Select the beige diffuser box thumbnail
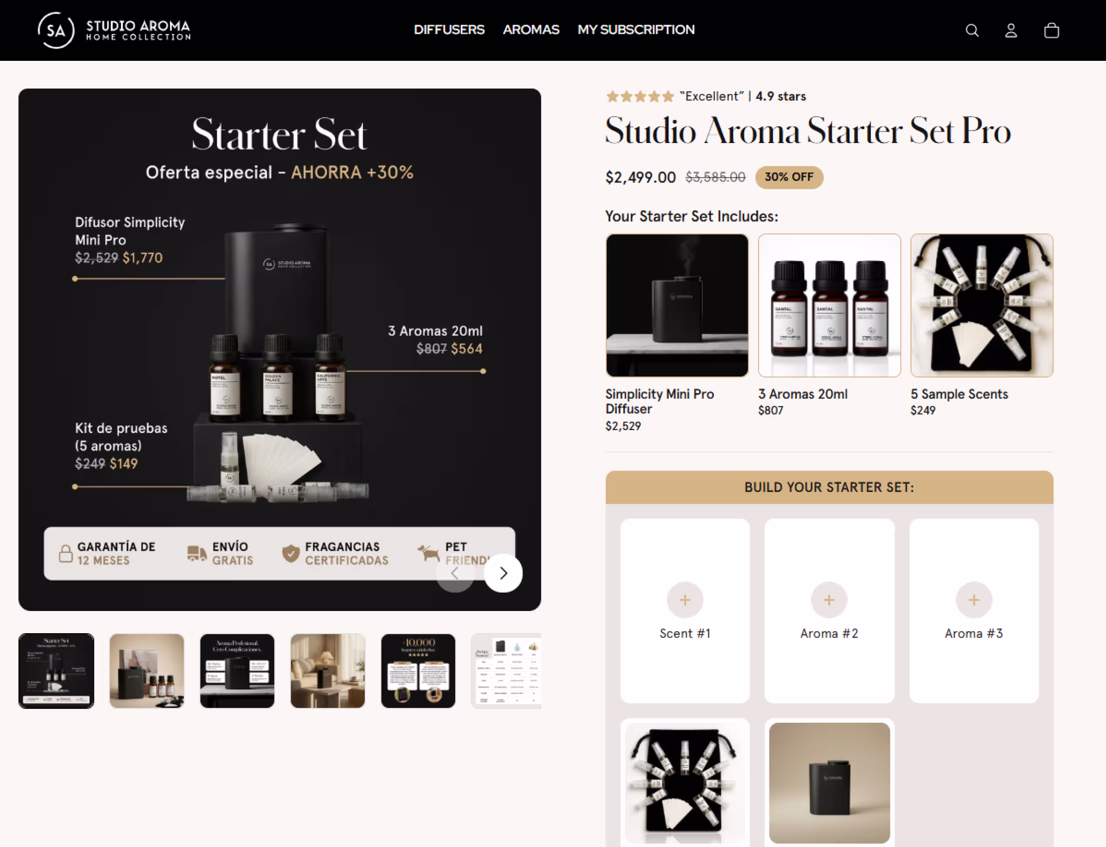This screenshot has width=1106, height=847. (147, 671)
